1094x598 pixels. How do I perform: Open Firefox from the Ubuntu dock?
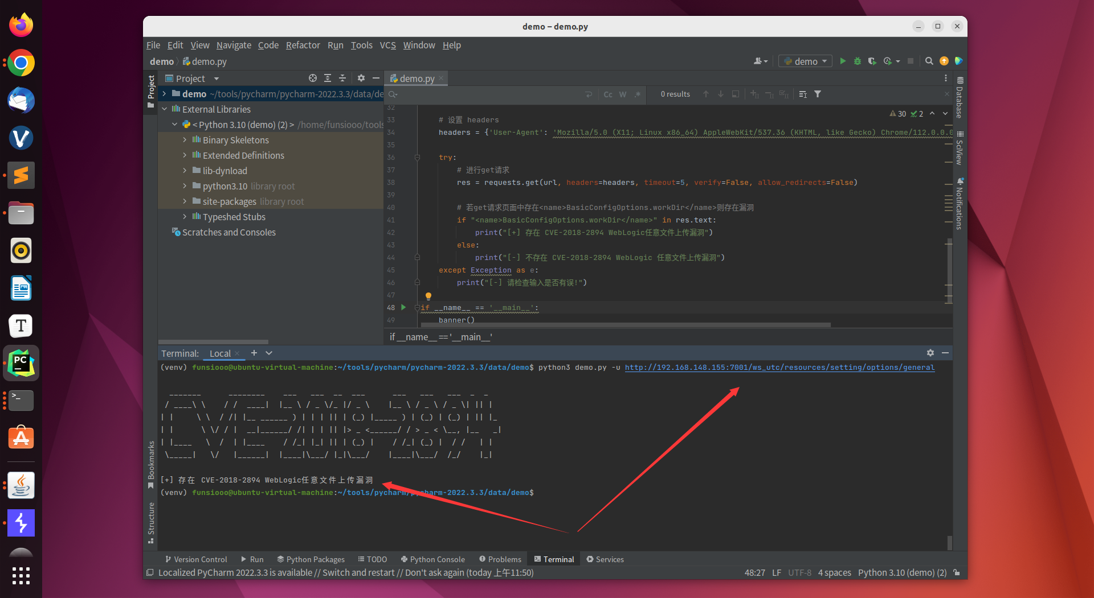(x=21, y=25)
